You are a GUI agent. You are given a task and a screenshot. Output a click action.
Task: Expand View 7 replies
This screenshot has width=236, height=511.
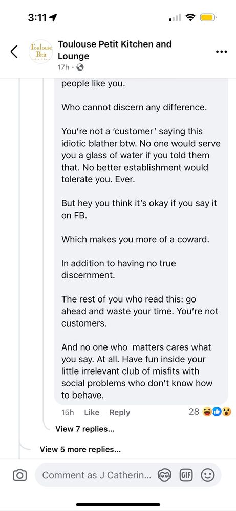pyautogui.click(x=85, y=429)
